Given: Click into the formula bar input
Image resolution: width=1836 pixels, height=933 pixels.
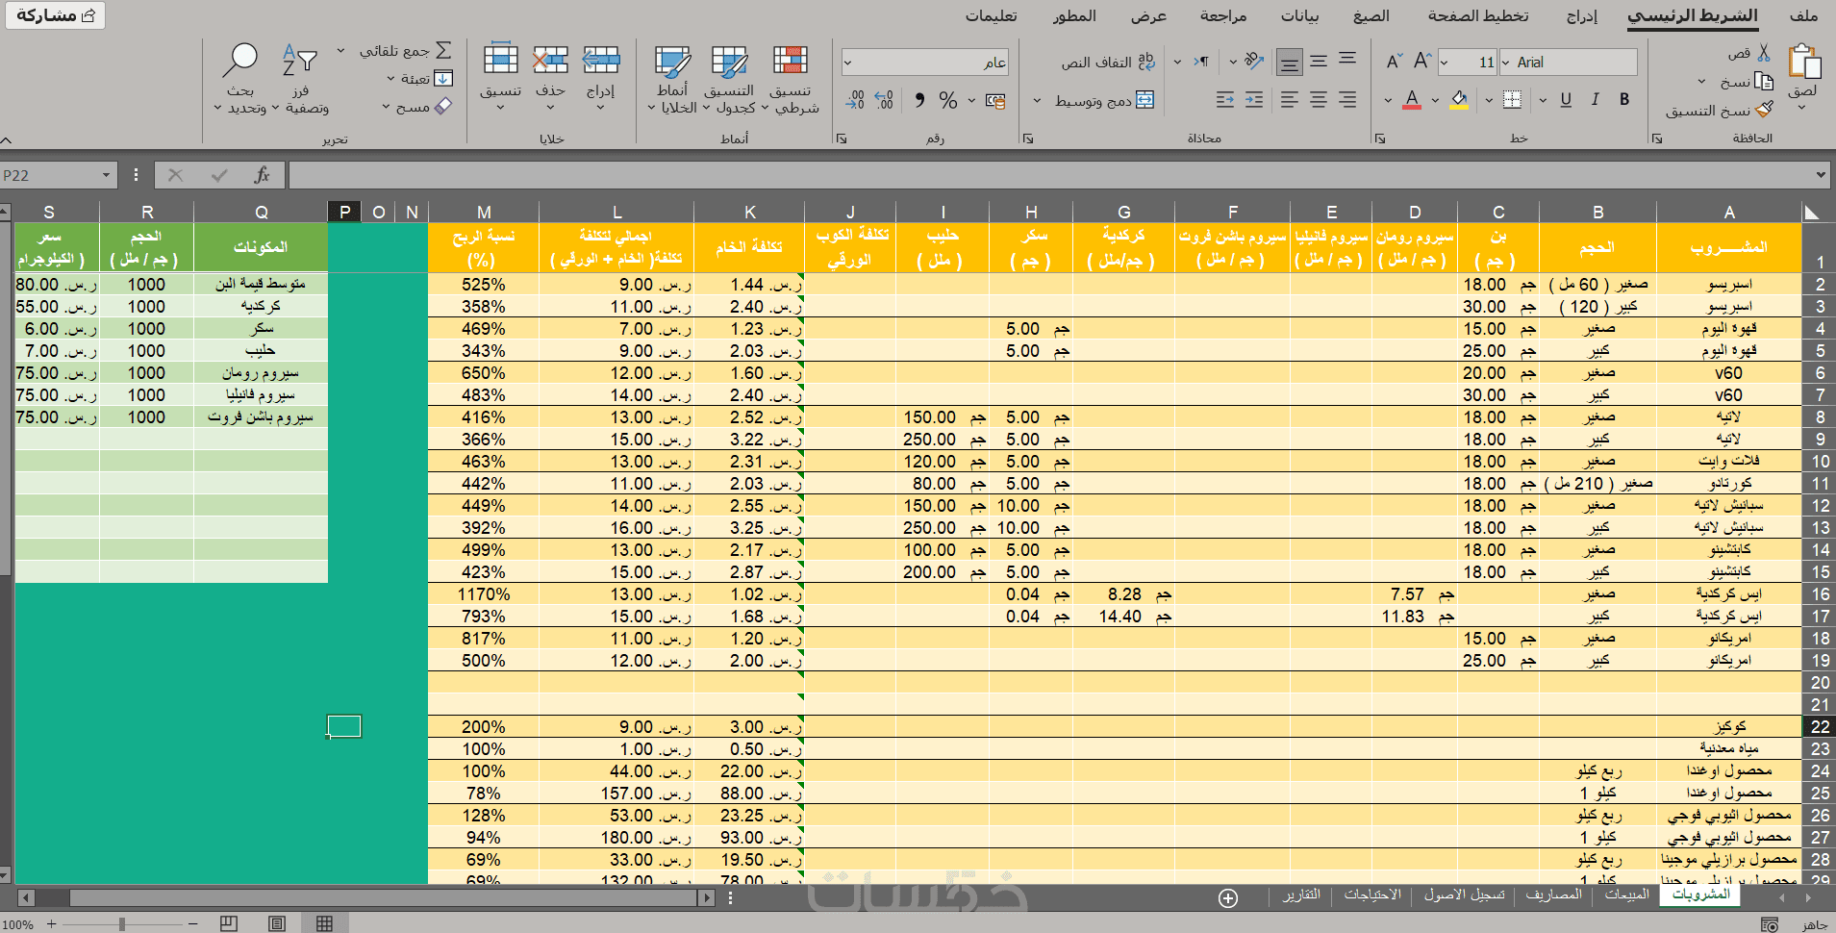Looking at the screenshot, I should coord(1050,175).
